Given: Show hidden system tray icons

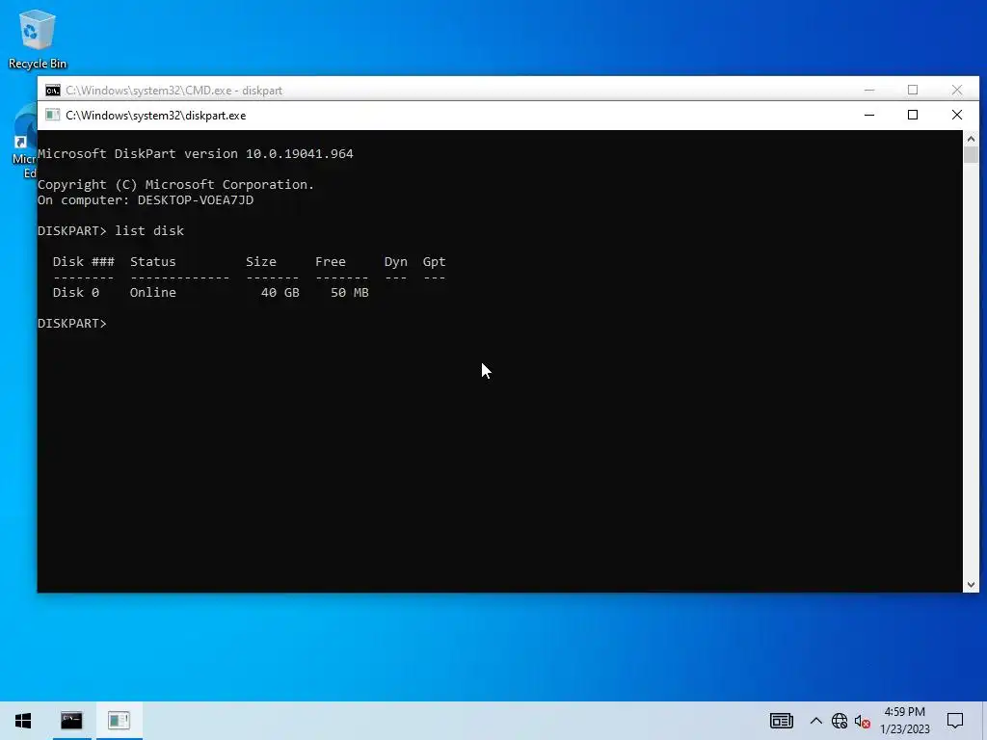Looking at the screenshot, I should coord(815,721).
